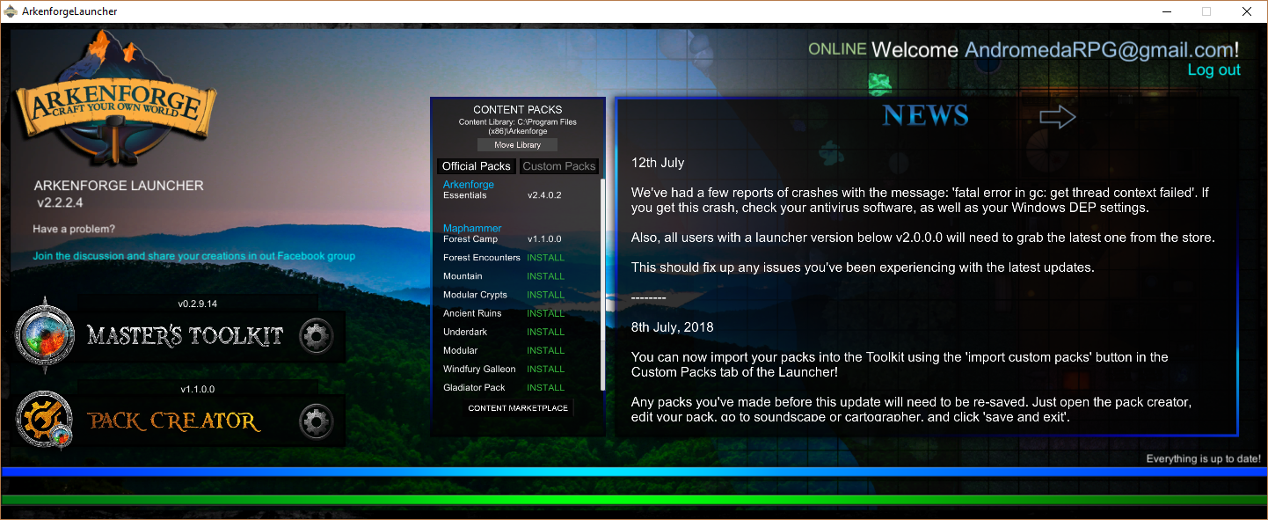This screenshot has height=520, width=1268.
Task: Log out of the account
Action: (x=1213, y=70)
